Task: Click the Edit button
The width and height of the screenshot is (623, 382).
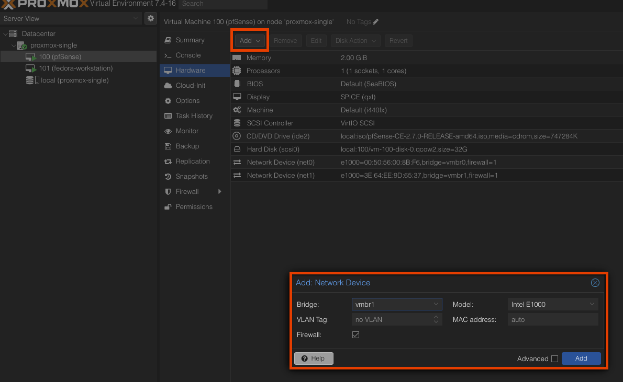Action: click(x=316, y=40)
